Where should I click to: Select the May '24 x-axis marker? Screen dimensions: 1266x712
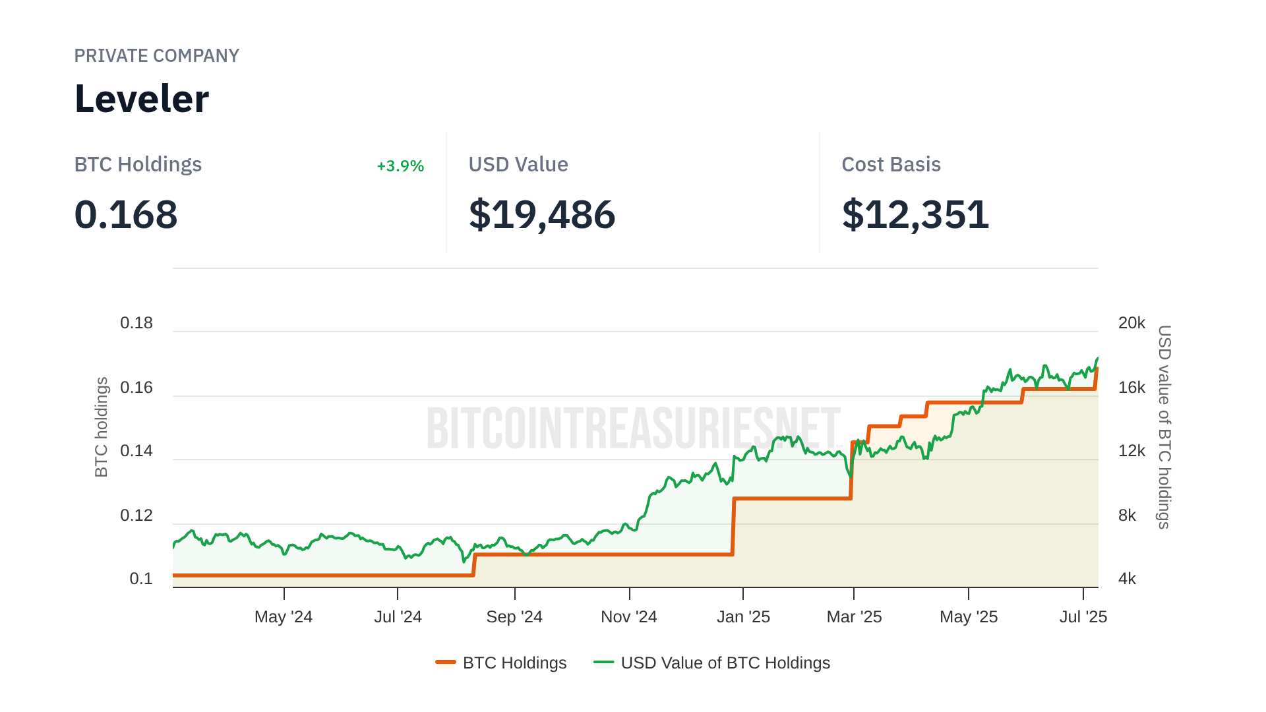tap(284, 616)
